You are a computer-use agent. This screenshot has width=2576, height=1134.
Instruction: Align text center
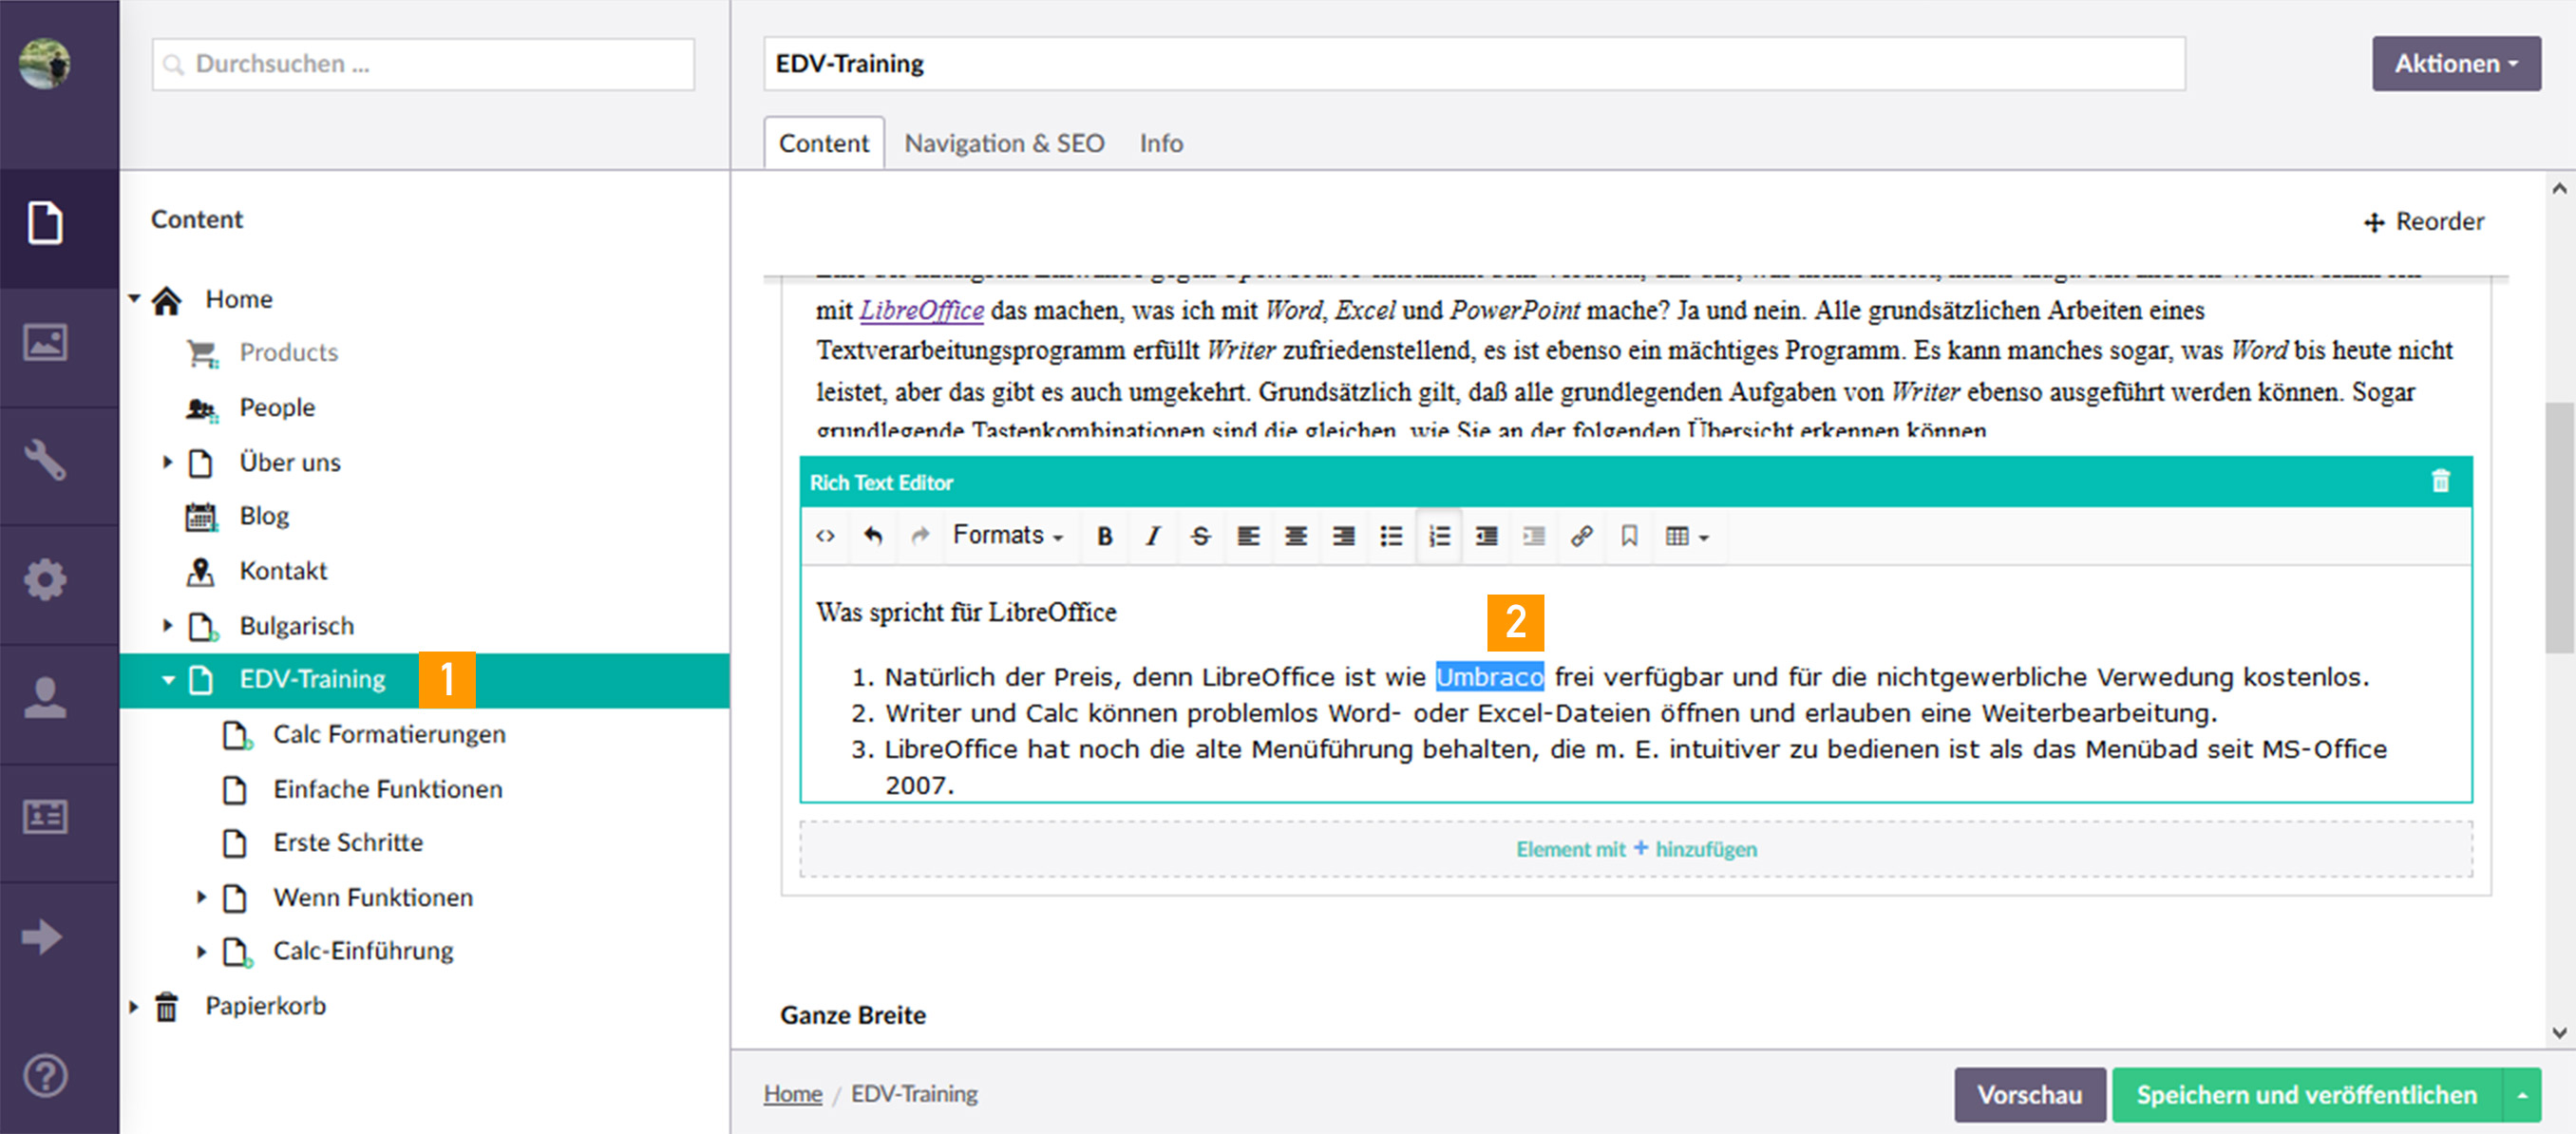[x=1296, y=536]
